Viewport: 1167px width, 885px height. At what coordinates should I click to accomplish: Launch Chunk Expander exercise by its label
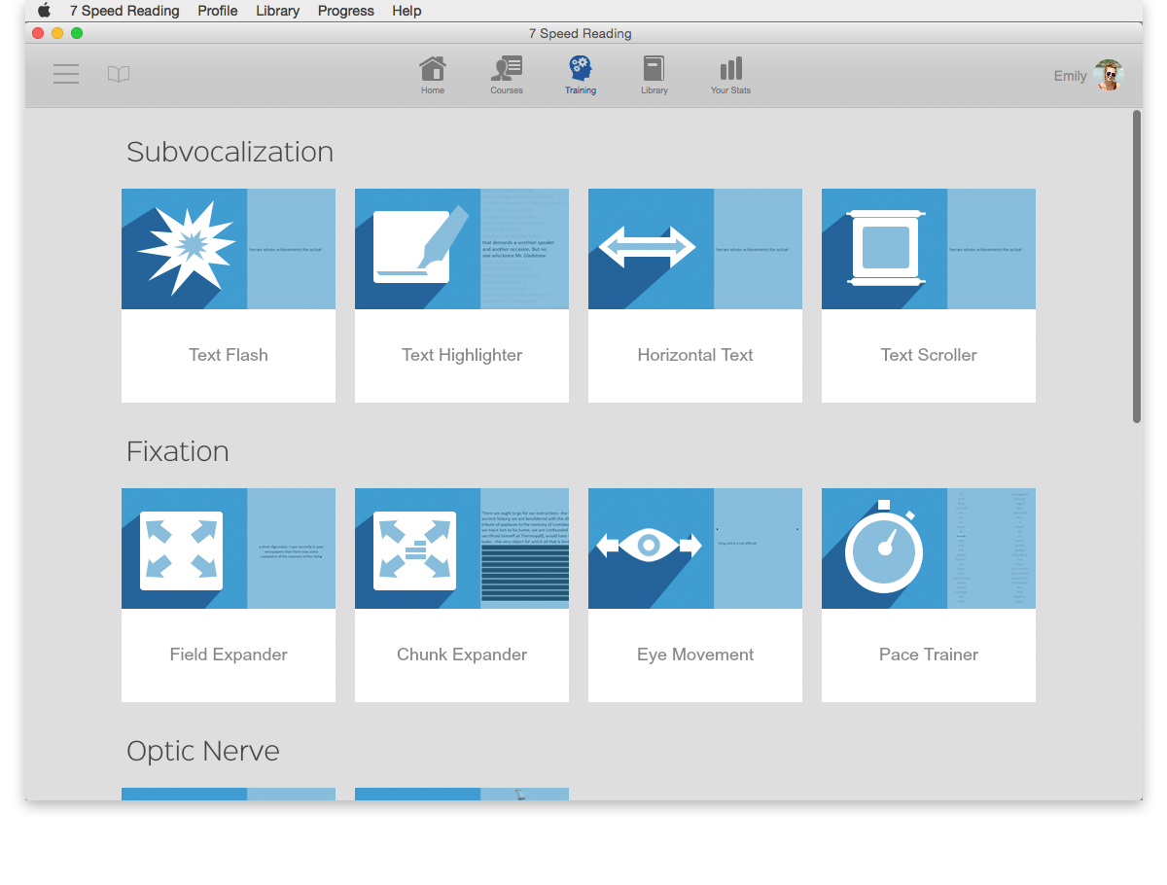coord(462,655)
